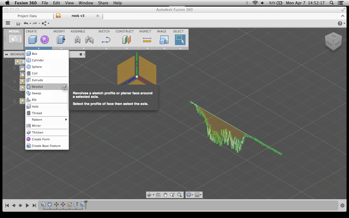The image size is (349, 218).
Task: Click the Look At icon in the navigation bar
Action: [158, 195]
